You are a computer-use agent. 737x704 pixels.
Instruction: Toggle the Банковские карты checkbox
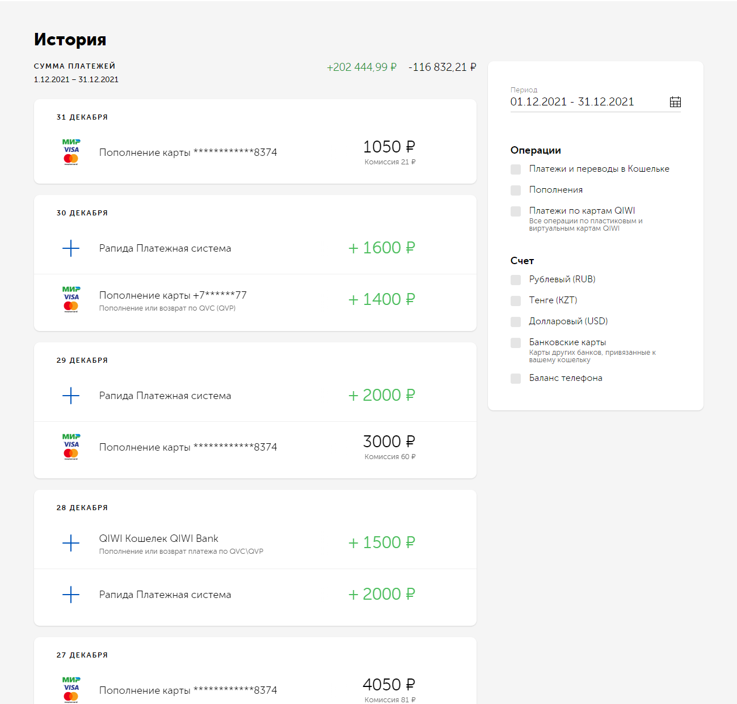click(x=516, y=343)
